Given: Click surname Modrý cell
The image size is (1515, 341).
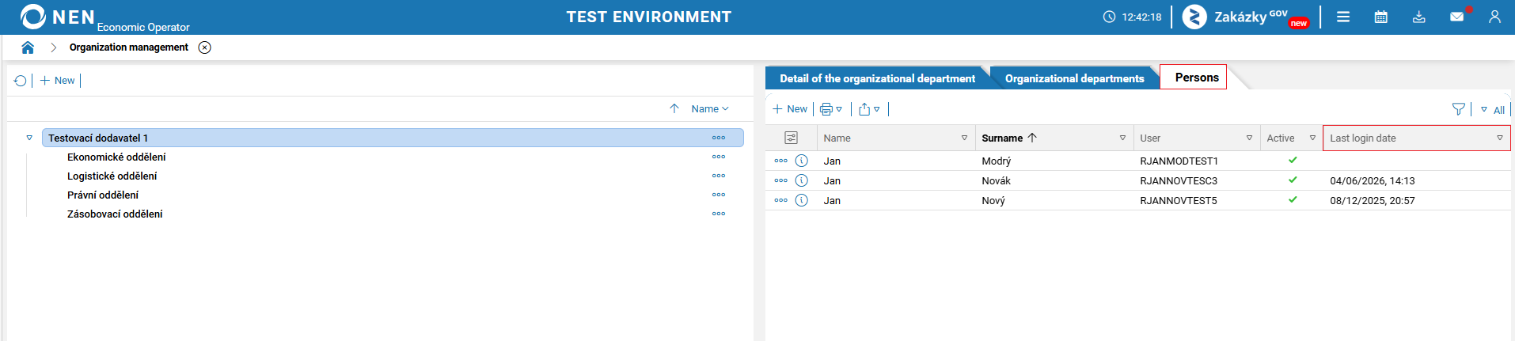Looking at the screenshot, I should pyautogui.click(x=997, y=161).
